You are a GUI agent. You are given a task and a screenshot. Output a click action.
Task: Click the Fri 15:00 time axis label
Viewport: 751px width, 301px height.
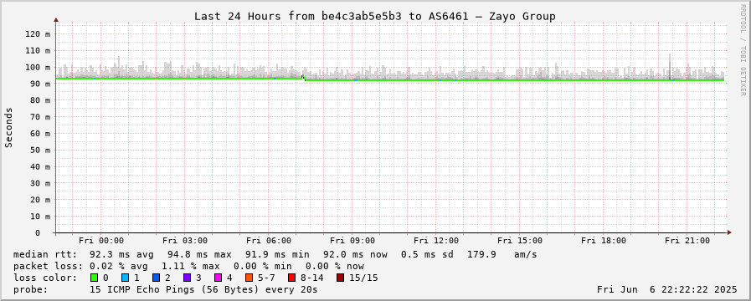tap(520, 240)
